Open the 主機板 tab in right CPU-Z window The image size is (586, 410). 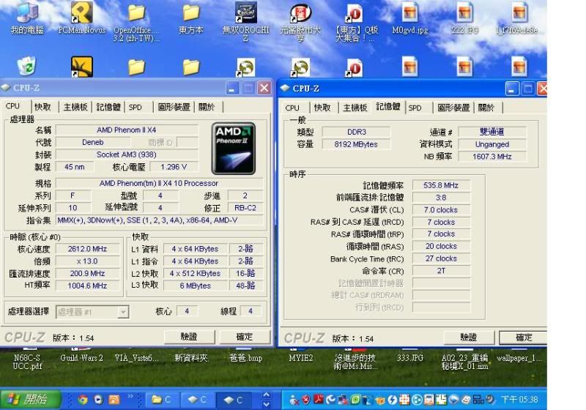pyautogui.click(x=355, y=108)
